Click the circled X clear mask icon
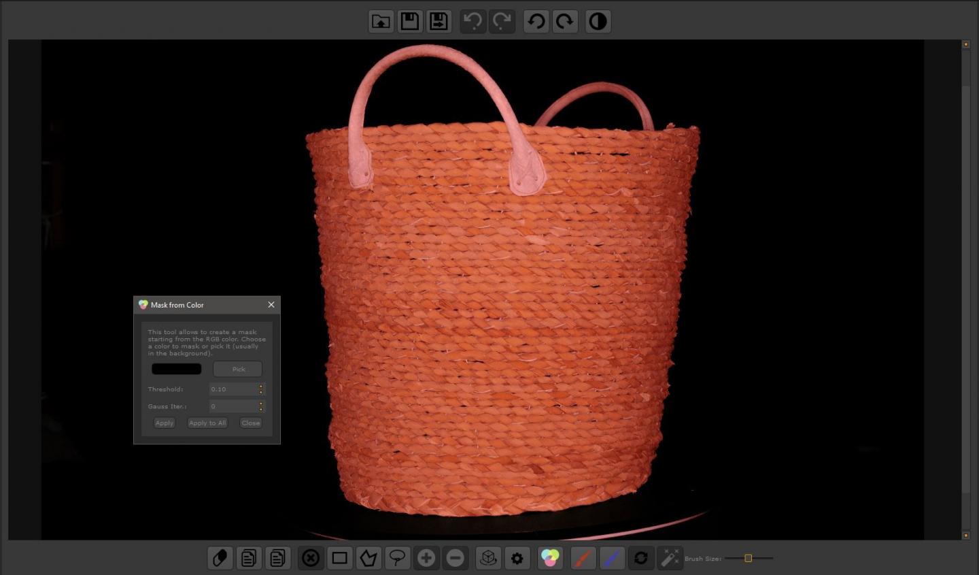 pos(311,558)
